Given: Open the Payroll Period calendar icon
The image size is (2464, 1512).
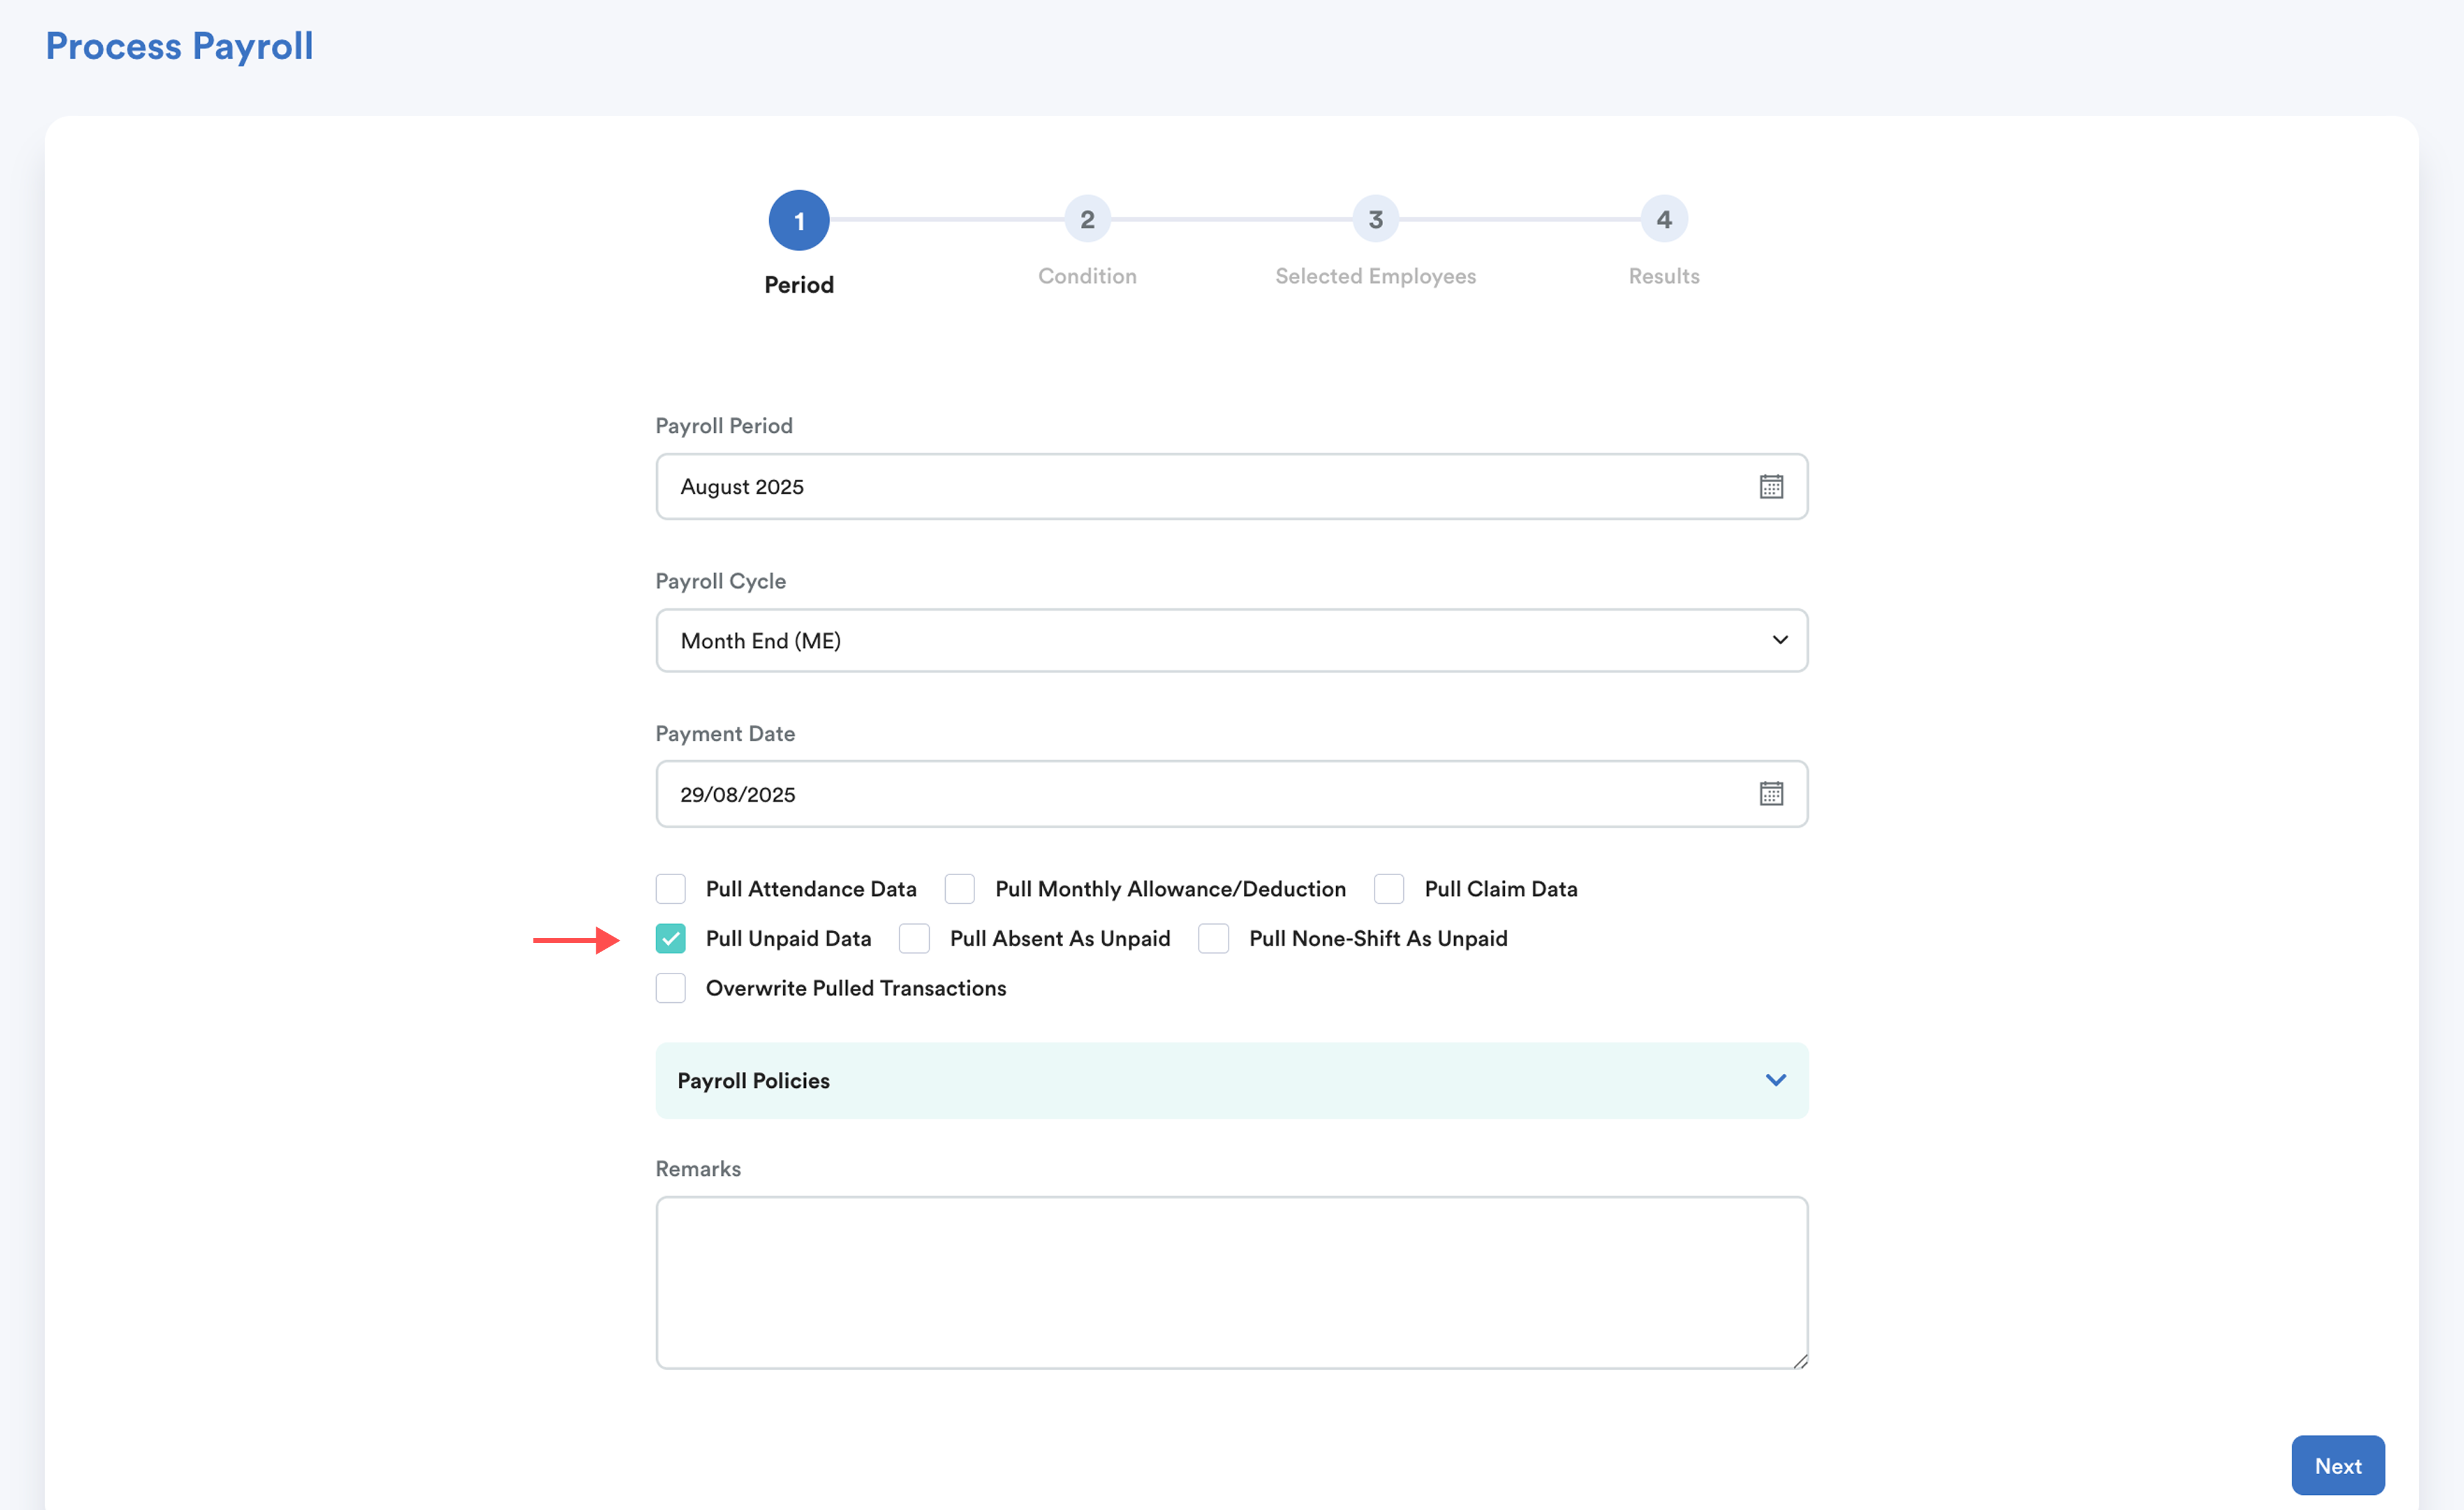Looking at the screenshot, I should point(1771,487).
